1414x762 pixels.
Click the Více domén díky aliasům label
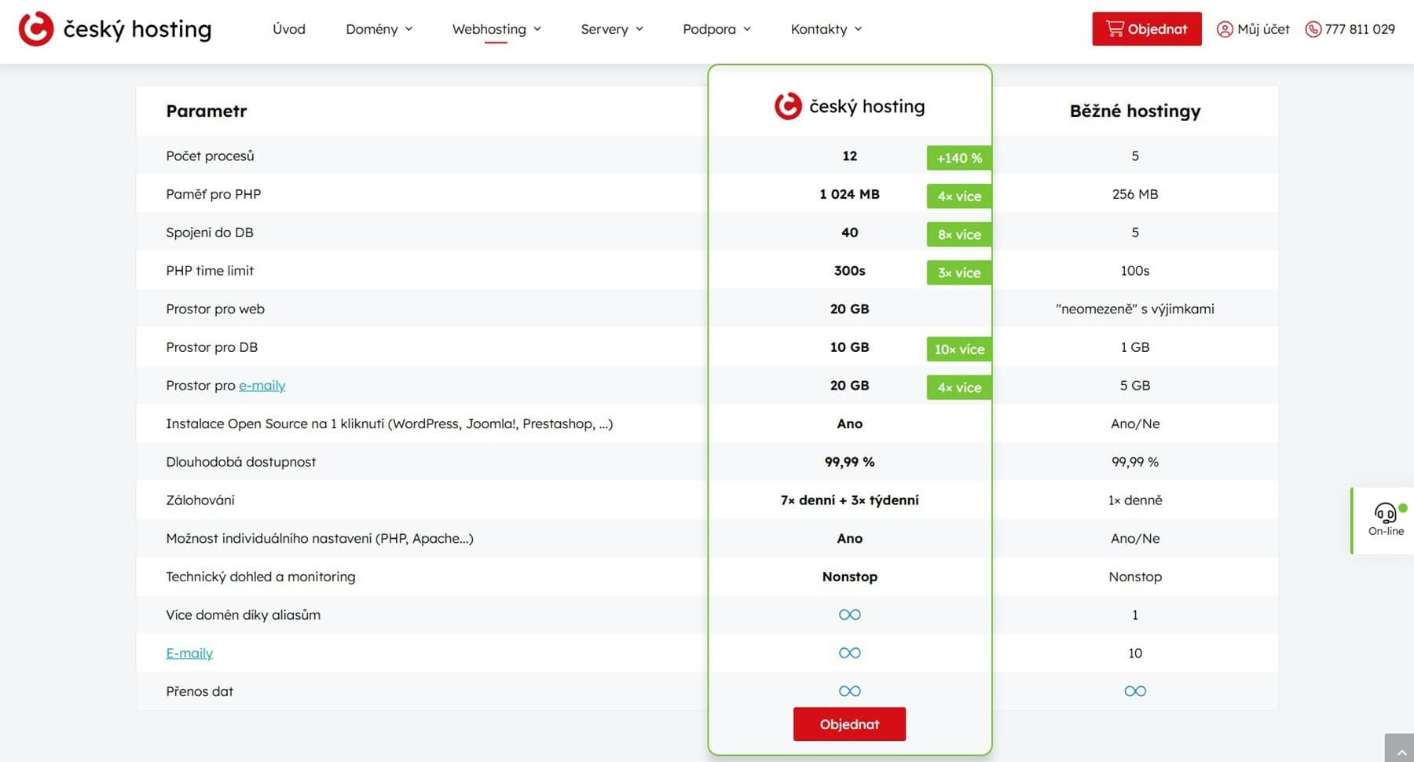[x=244, y=615]
